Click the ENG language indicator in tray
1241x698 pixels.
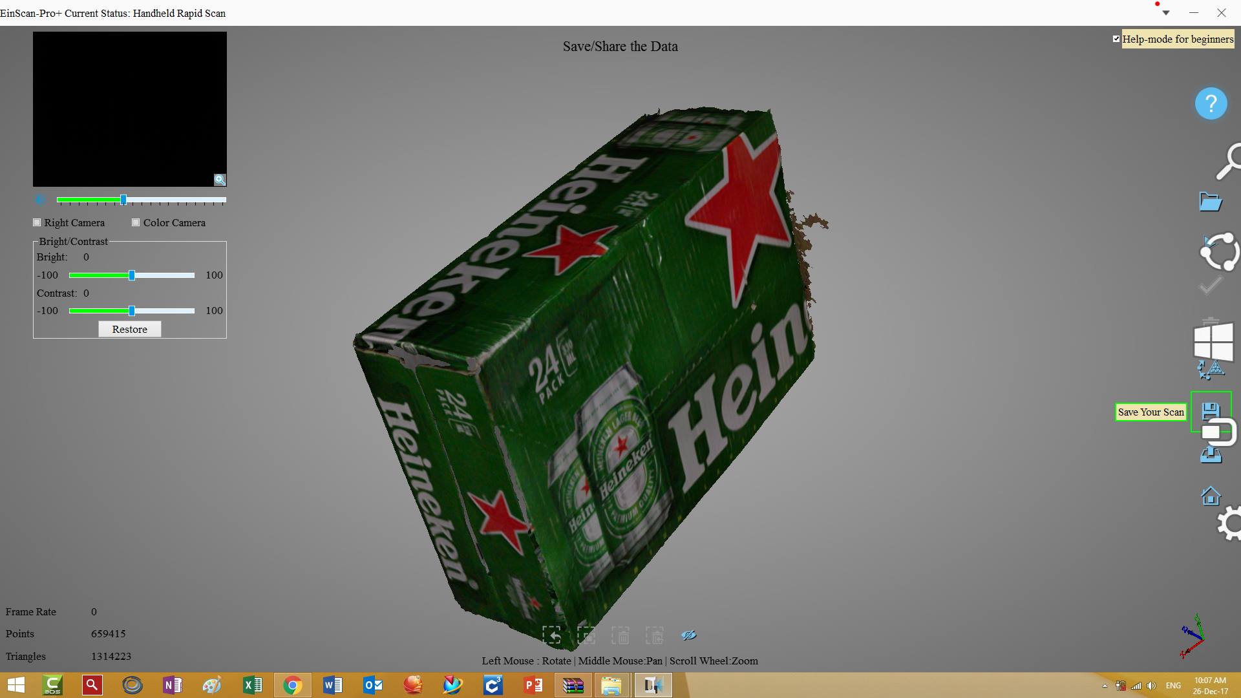[1173, 686]
